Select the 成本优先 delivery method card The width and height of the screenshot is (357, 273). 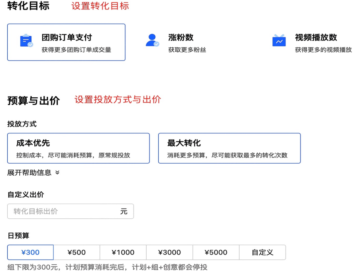tap(78, 148)
